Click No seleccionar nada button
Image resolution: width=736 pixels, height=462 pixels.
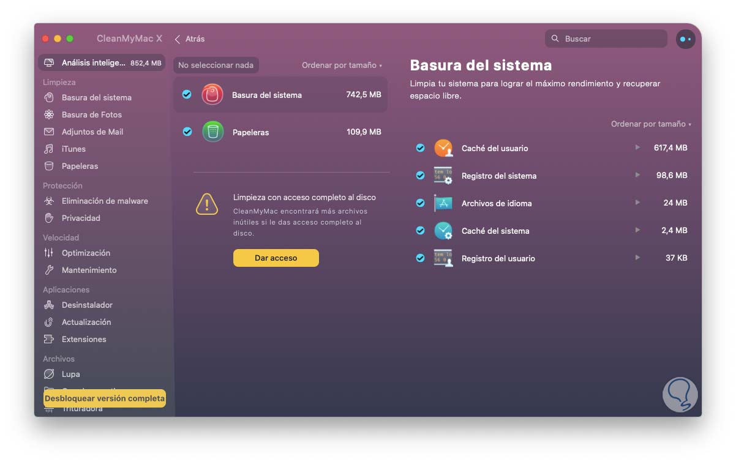point(216,65)
